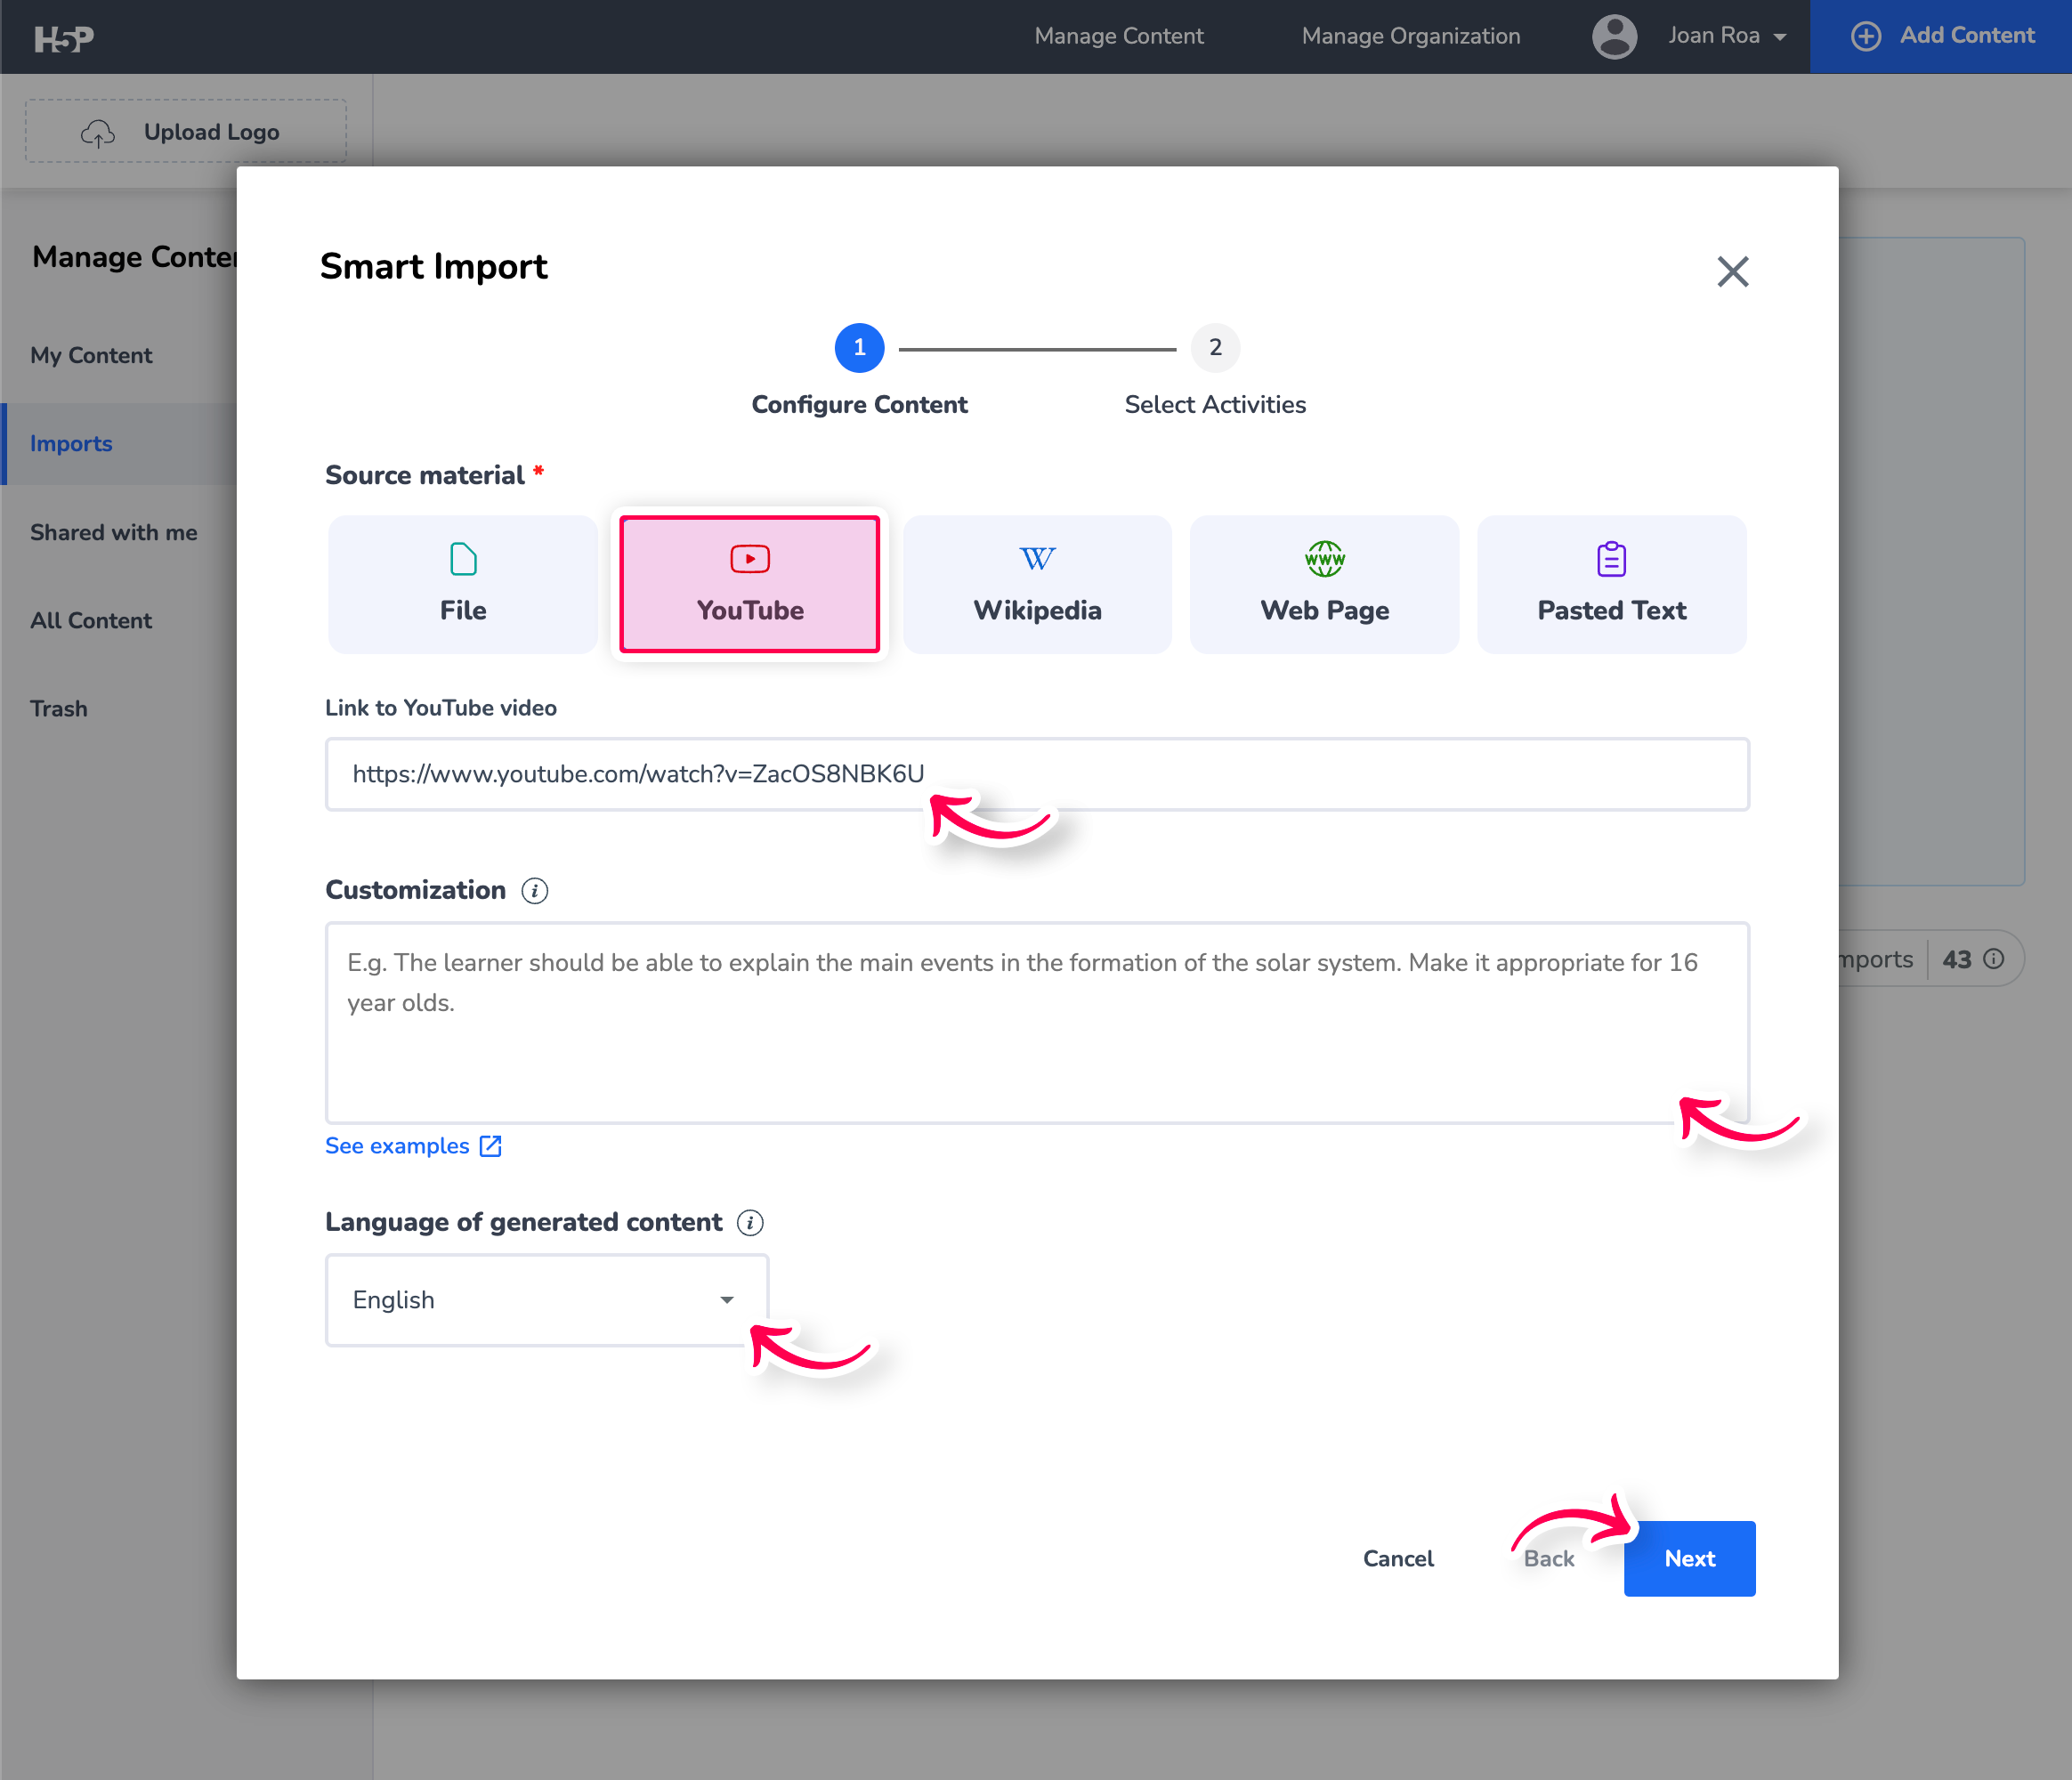Close the Smart Import dialog
Screen dimensions: 2072x1780
1733,271
